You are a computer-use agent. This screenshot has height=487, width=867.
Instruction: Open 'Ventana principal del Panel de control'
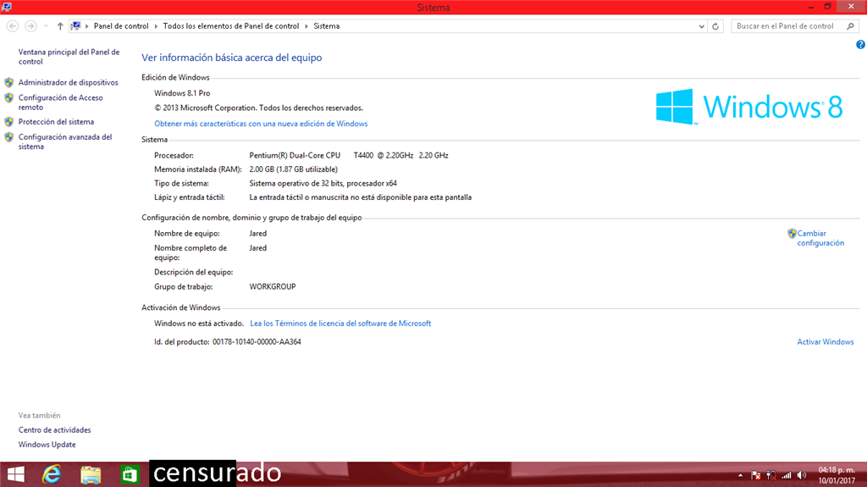coord(69,57)
